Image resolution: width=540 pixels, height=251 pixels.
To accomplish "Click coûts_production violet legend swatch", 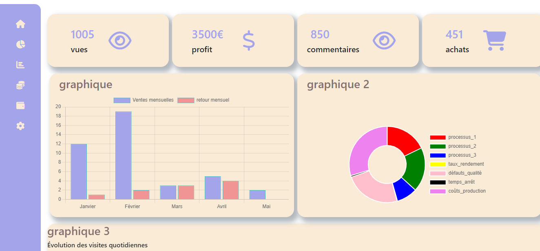I will [438, 191].
